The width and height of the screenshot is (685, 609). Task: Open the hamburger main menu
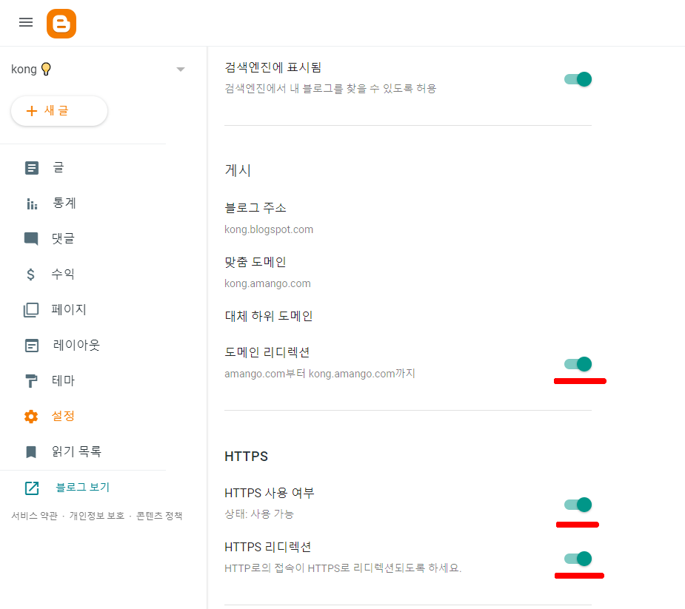pos(26,22)
